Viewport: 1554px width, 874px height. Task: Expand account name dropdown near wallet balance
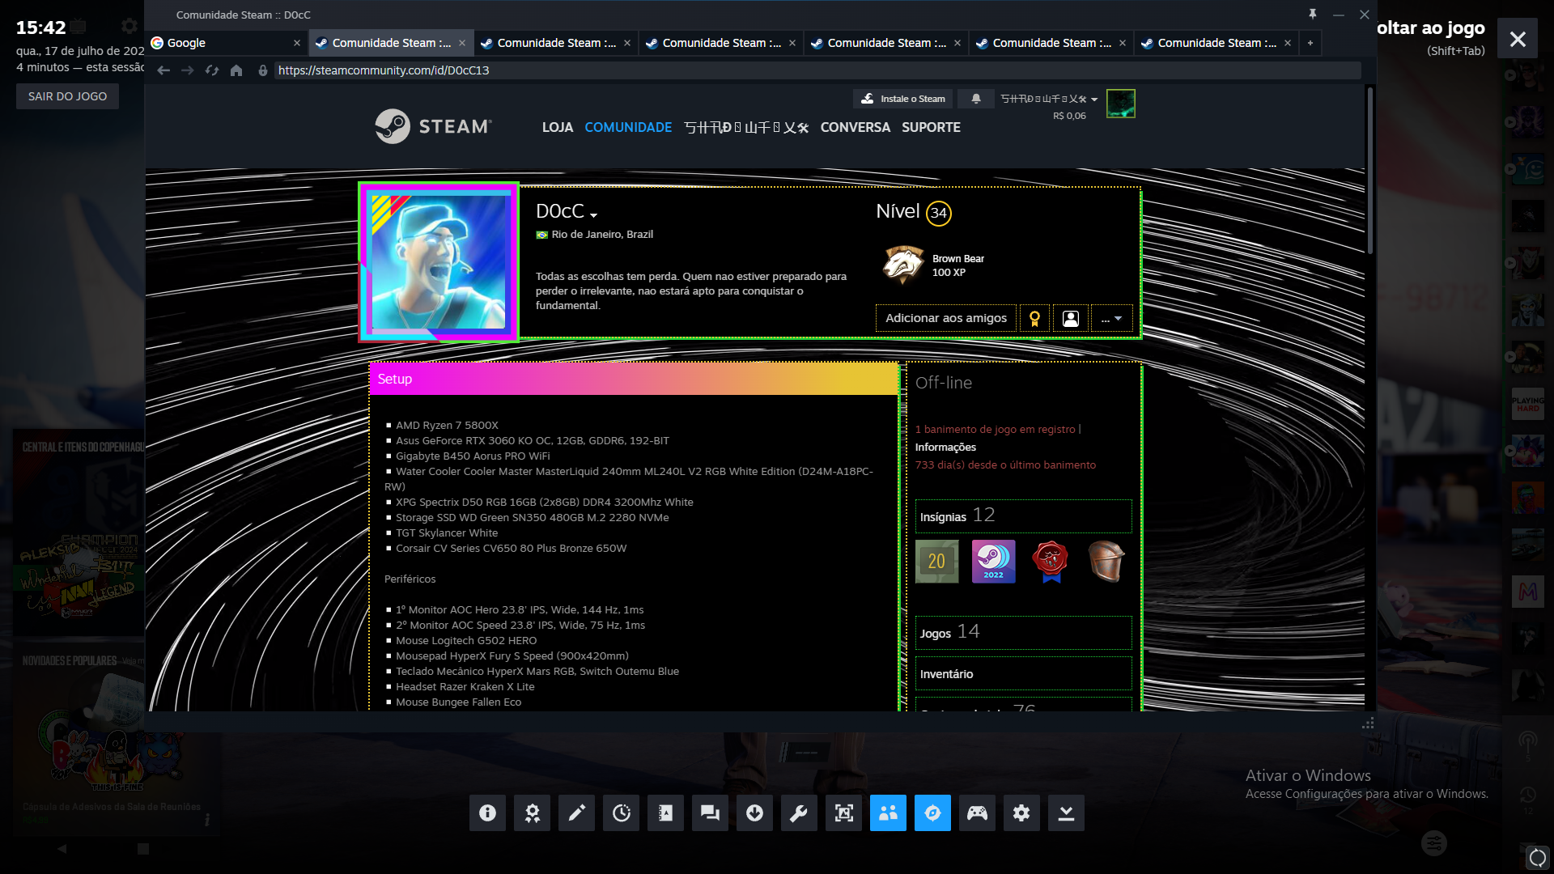click(1094, 99)
